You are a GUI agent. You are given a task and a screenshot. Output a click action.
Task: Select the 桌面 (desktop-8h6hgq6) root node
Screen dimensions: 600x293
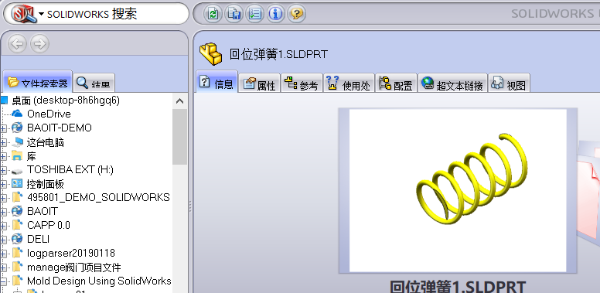[66, 101]
